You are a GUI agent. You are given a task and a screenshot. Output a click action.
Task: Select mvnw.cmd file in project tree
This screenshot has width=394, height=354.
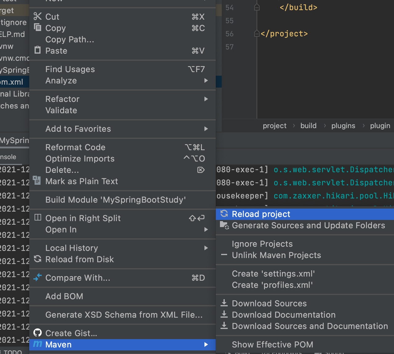(14, 58)
